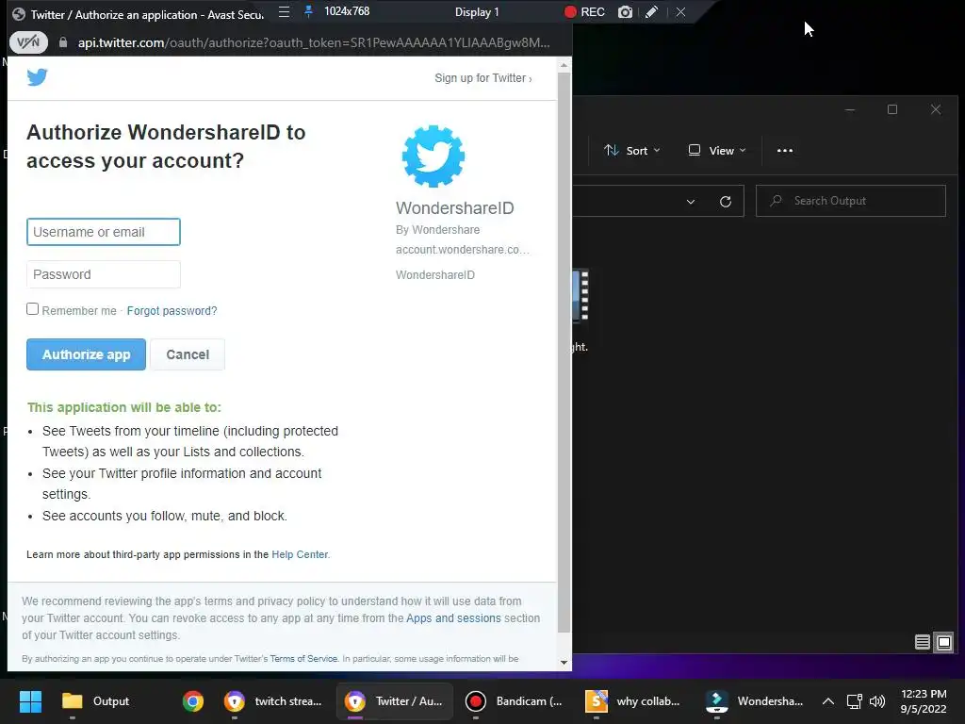This screenshot has height=724, width=965.
Task: Click the VPN badge in address bar
Action: [x=28, y=42]
